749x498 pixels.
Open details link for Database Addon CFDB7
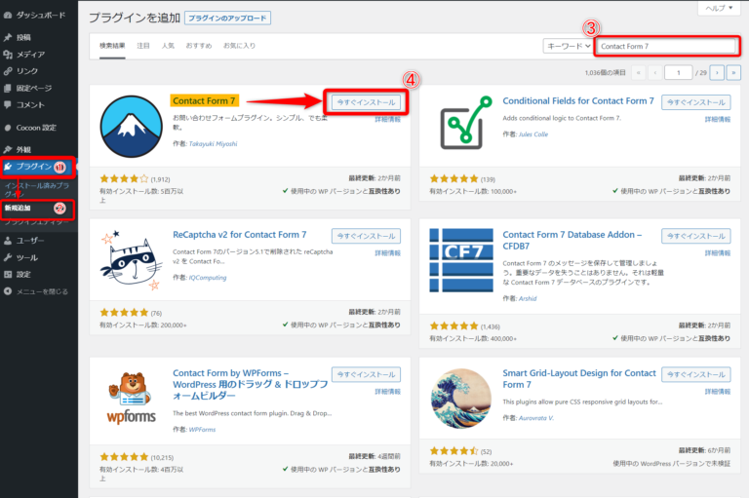coord(718,253)
